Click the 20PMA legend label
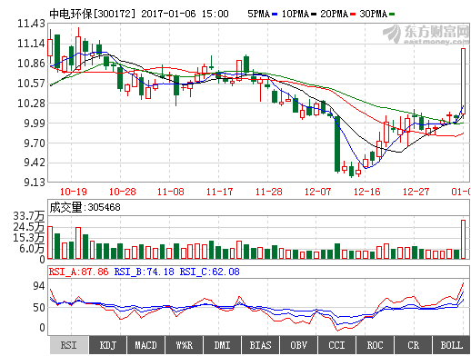 coord(335,14)
